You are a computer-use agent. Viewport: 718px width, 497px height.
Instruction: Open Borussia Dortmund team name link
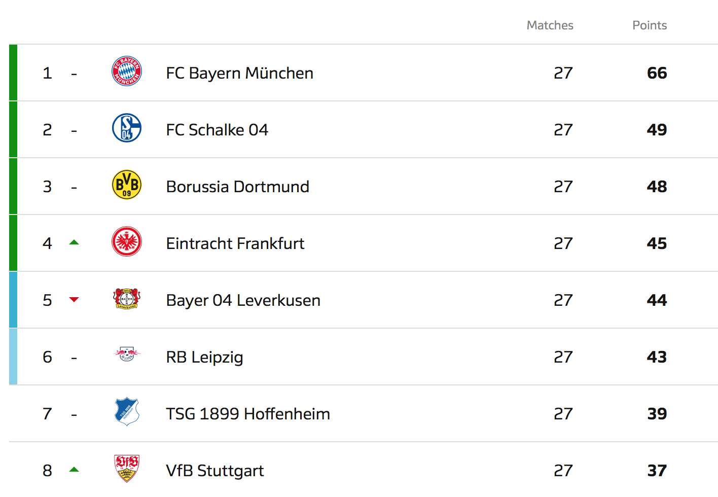pos(237,187)
